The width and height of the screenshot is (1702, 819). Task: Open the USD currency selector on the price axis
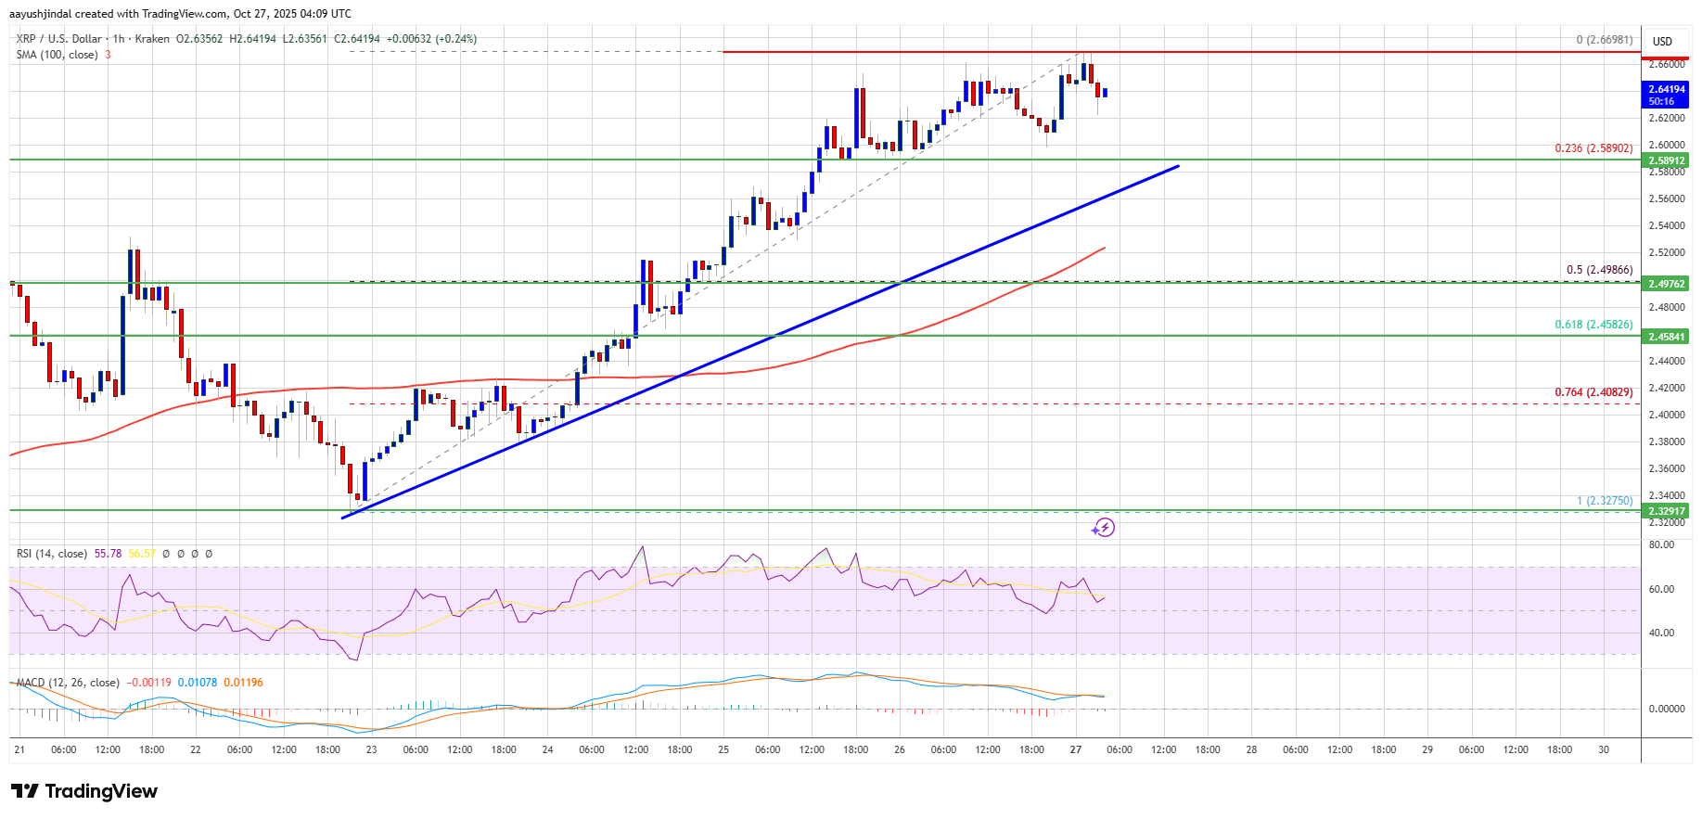(x=1662, y=41)
